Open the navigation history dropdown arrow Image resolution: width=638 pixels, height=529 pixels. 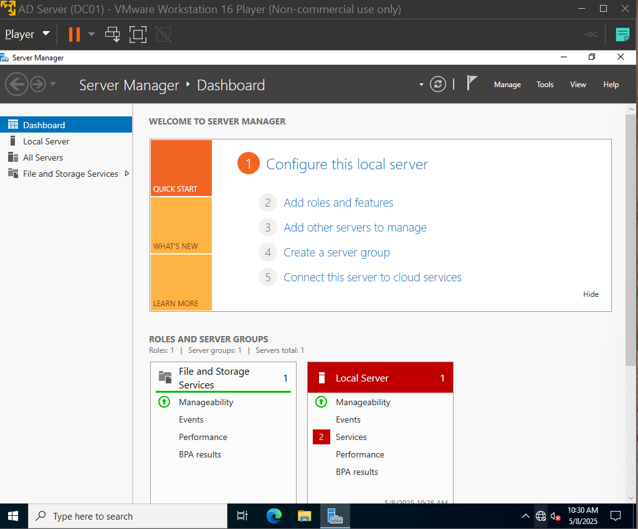(53, 85)
